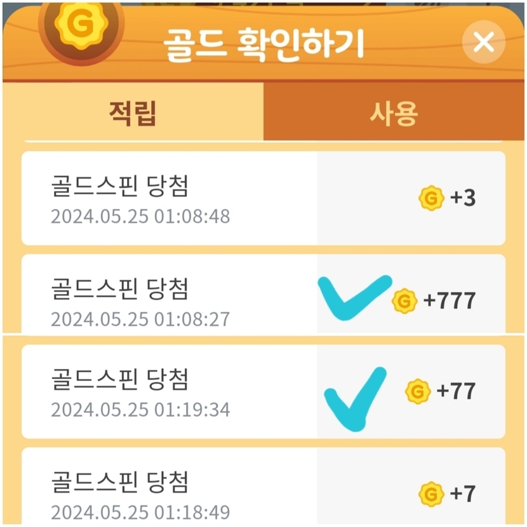Click the 골드 확인하기 title text
This screenshot has height=527, width=527.
263,44
